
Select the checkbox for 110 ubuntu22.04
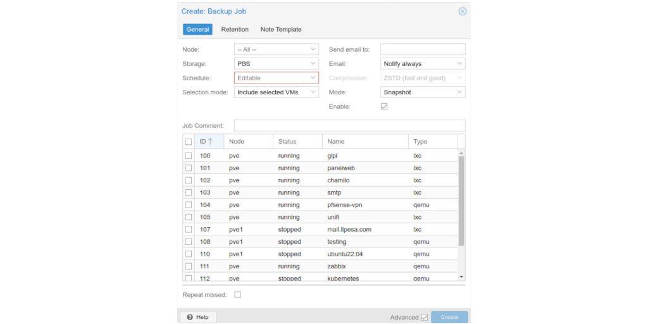click(x=189, y=254)
